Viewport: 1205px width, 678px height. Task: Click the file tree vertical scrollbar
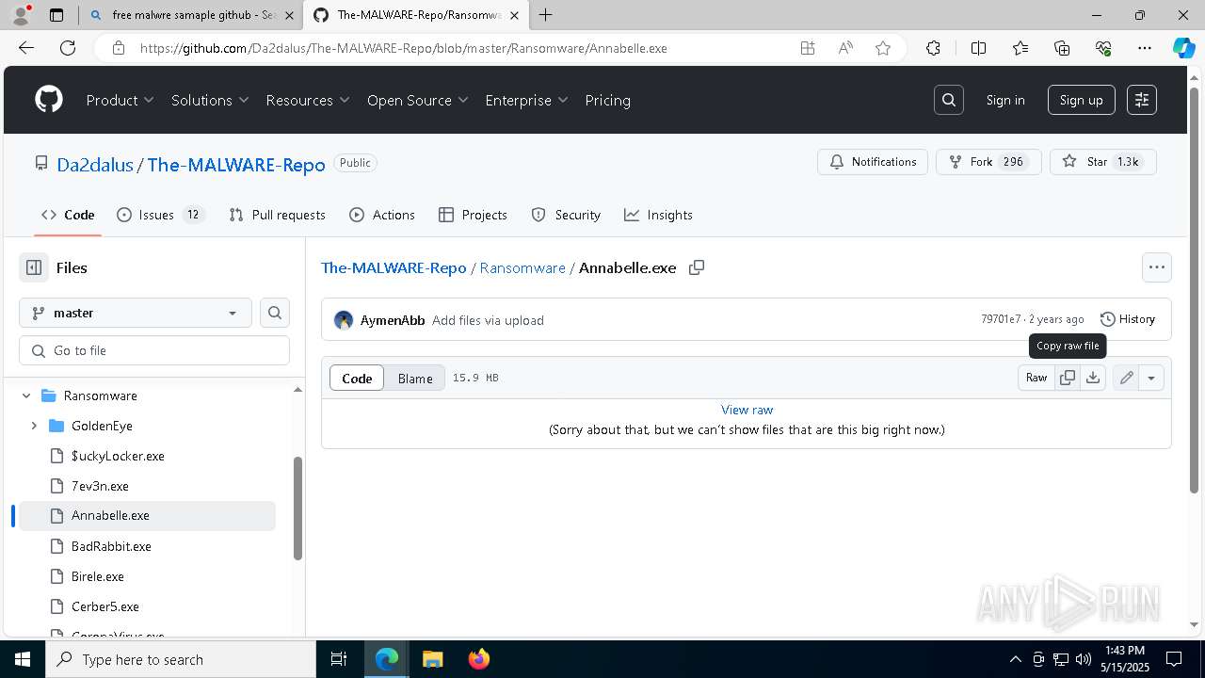298,508
